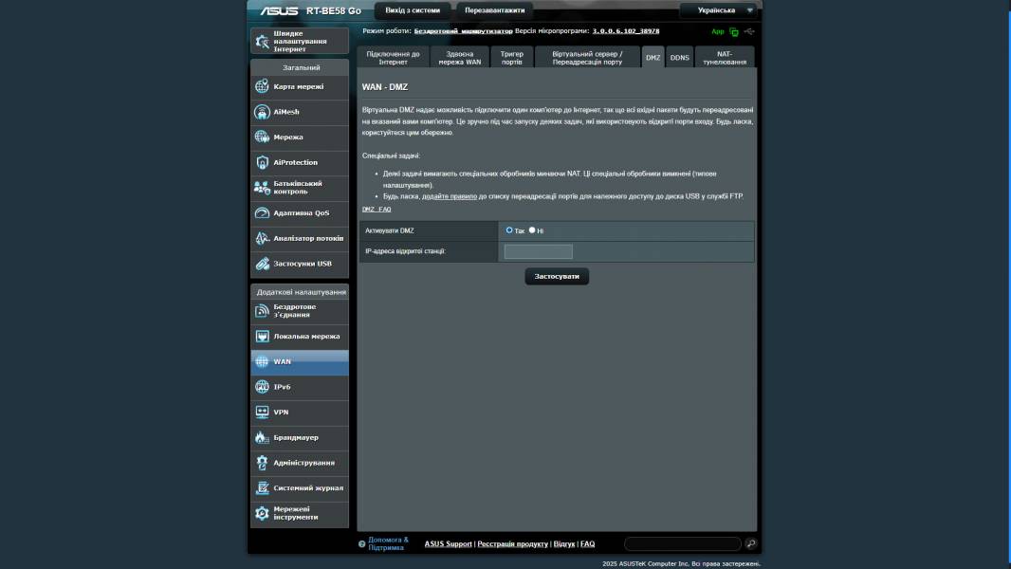Open the DMZ FAQ link
This screenshot has height=569, width=1011.
(377, 209)
